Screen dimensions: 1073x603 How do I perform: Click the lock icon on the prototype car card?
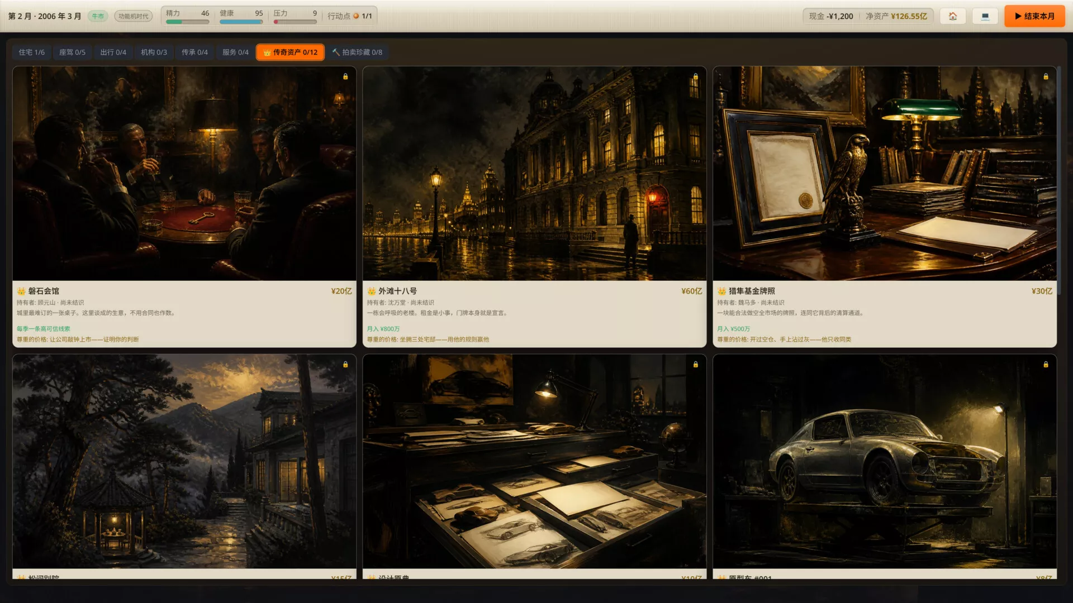[x=1046, y=364]
